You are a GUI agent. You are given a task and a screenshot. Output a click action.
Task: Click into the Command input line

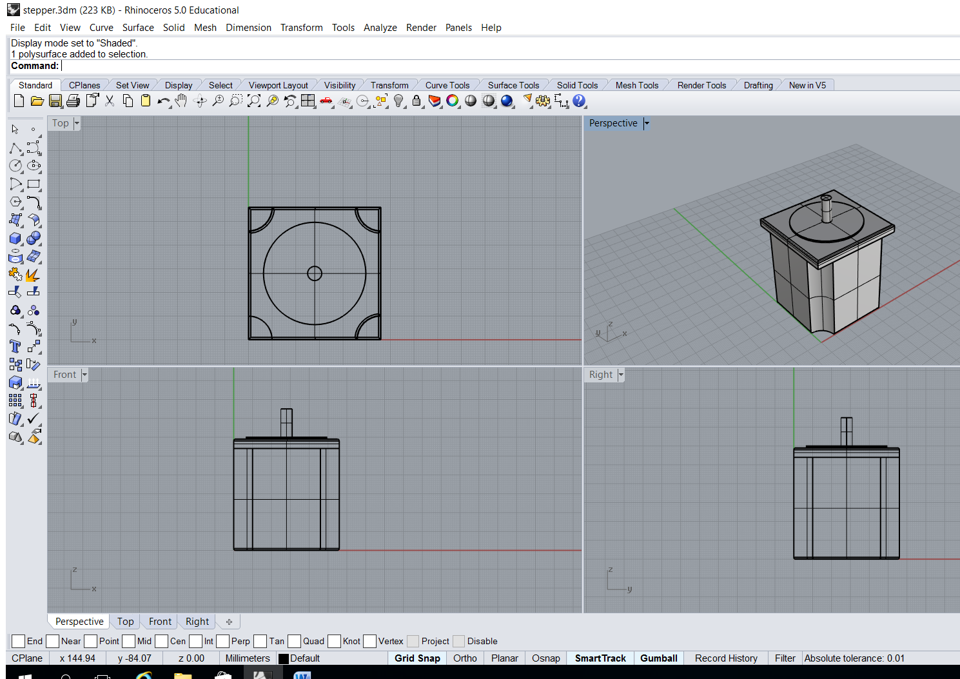click(509, 66)
